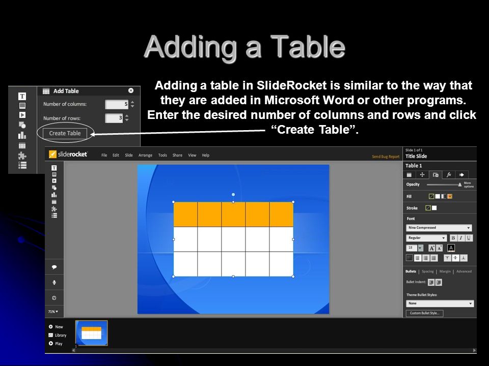Viewport: 489px width, 366px height.
Task: Select the picture tool in the enlarged Add Table inset
Action: 22,106
